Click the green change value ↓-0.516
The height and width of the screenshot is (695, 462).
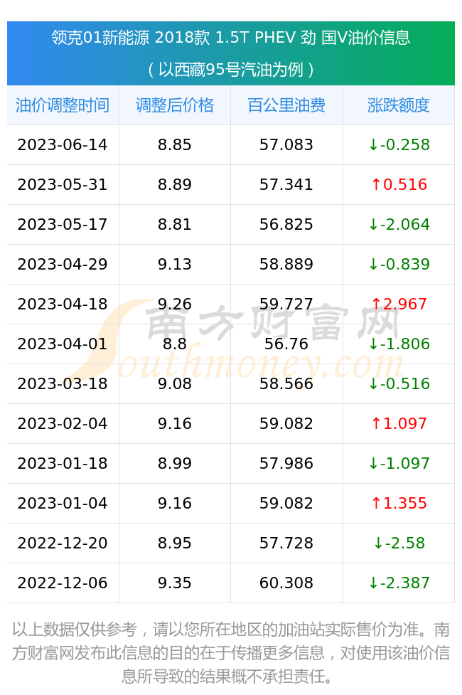tap(399, 384)
